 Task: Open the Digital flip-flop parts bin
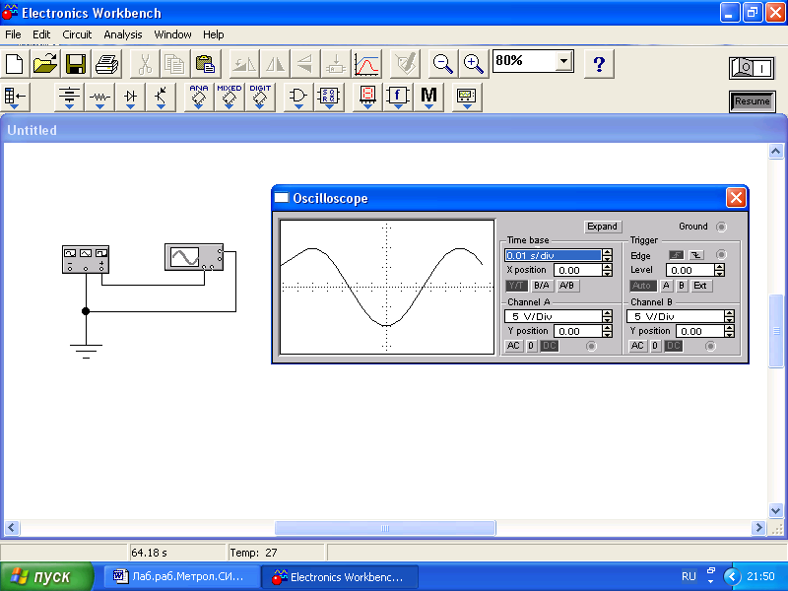pos(329,97)
